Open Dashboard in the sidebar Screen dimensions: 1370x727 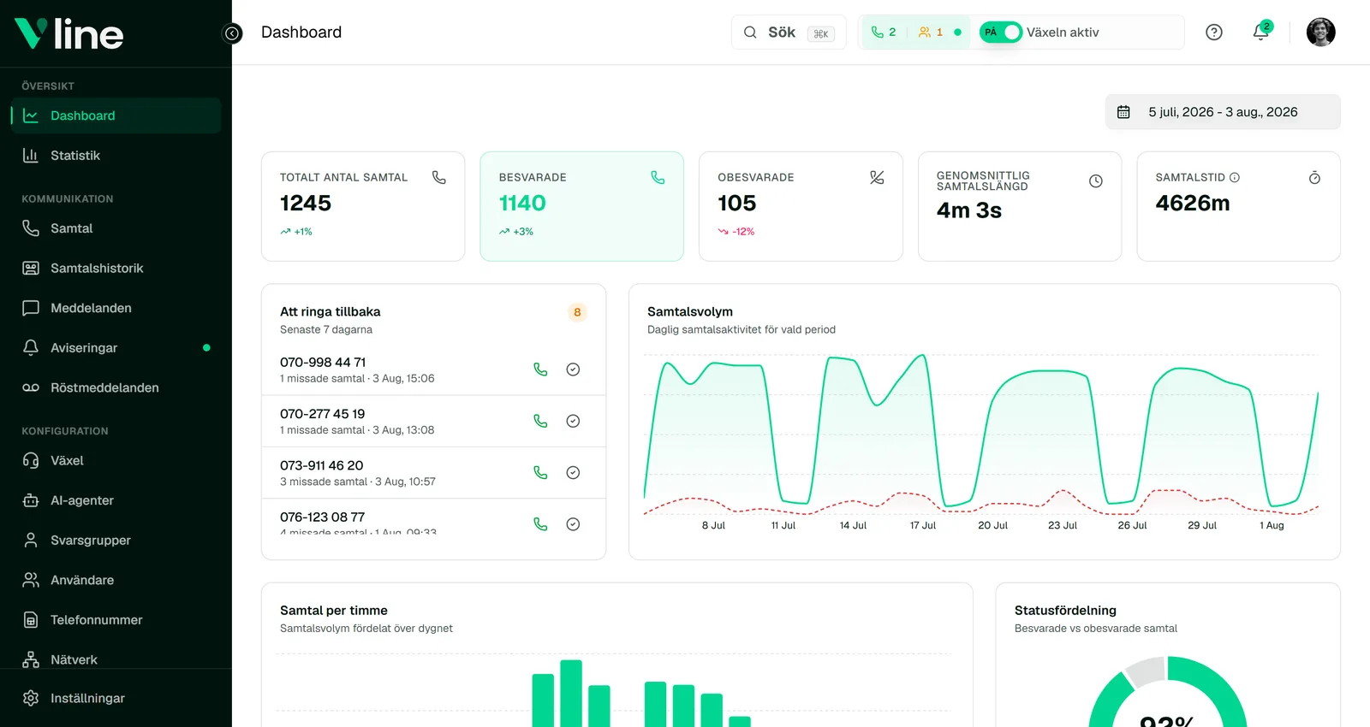pos(116,115)
